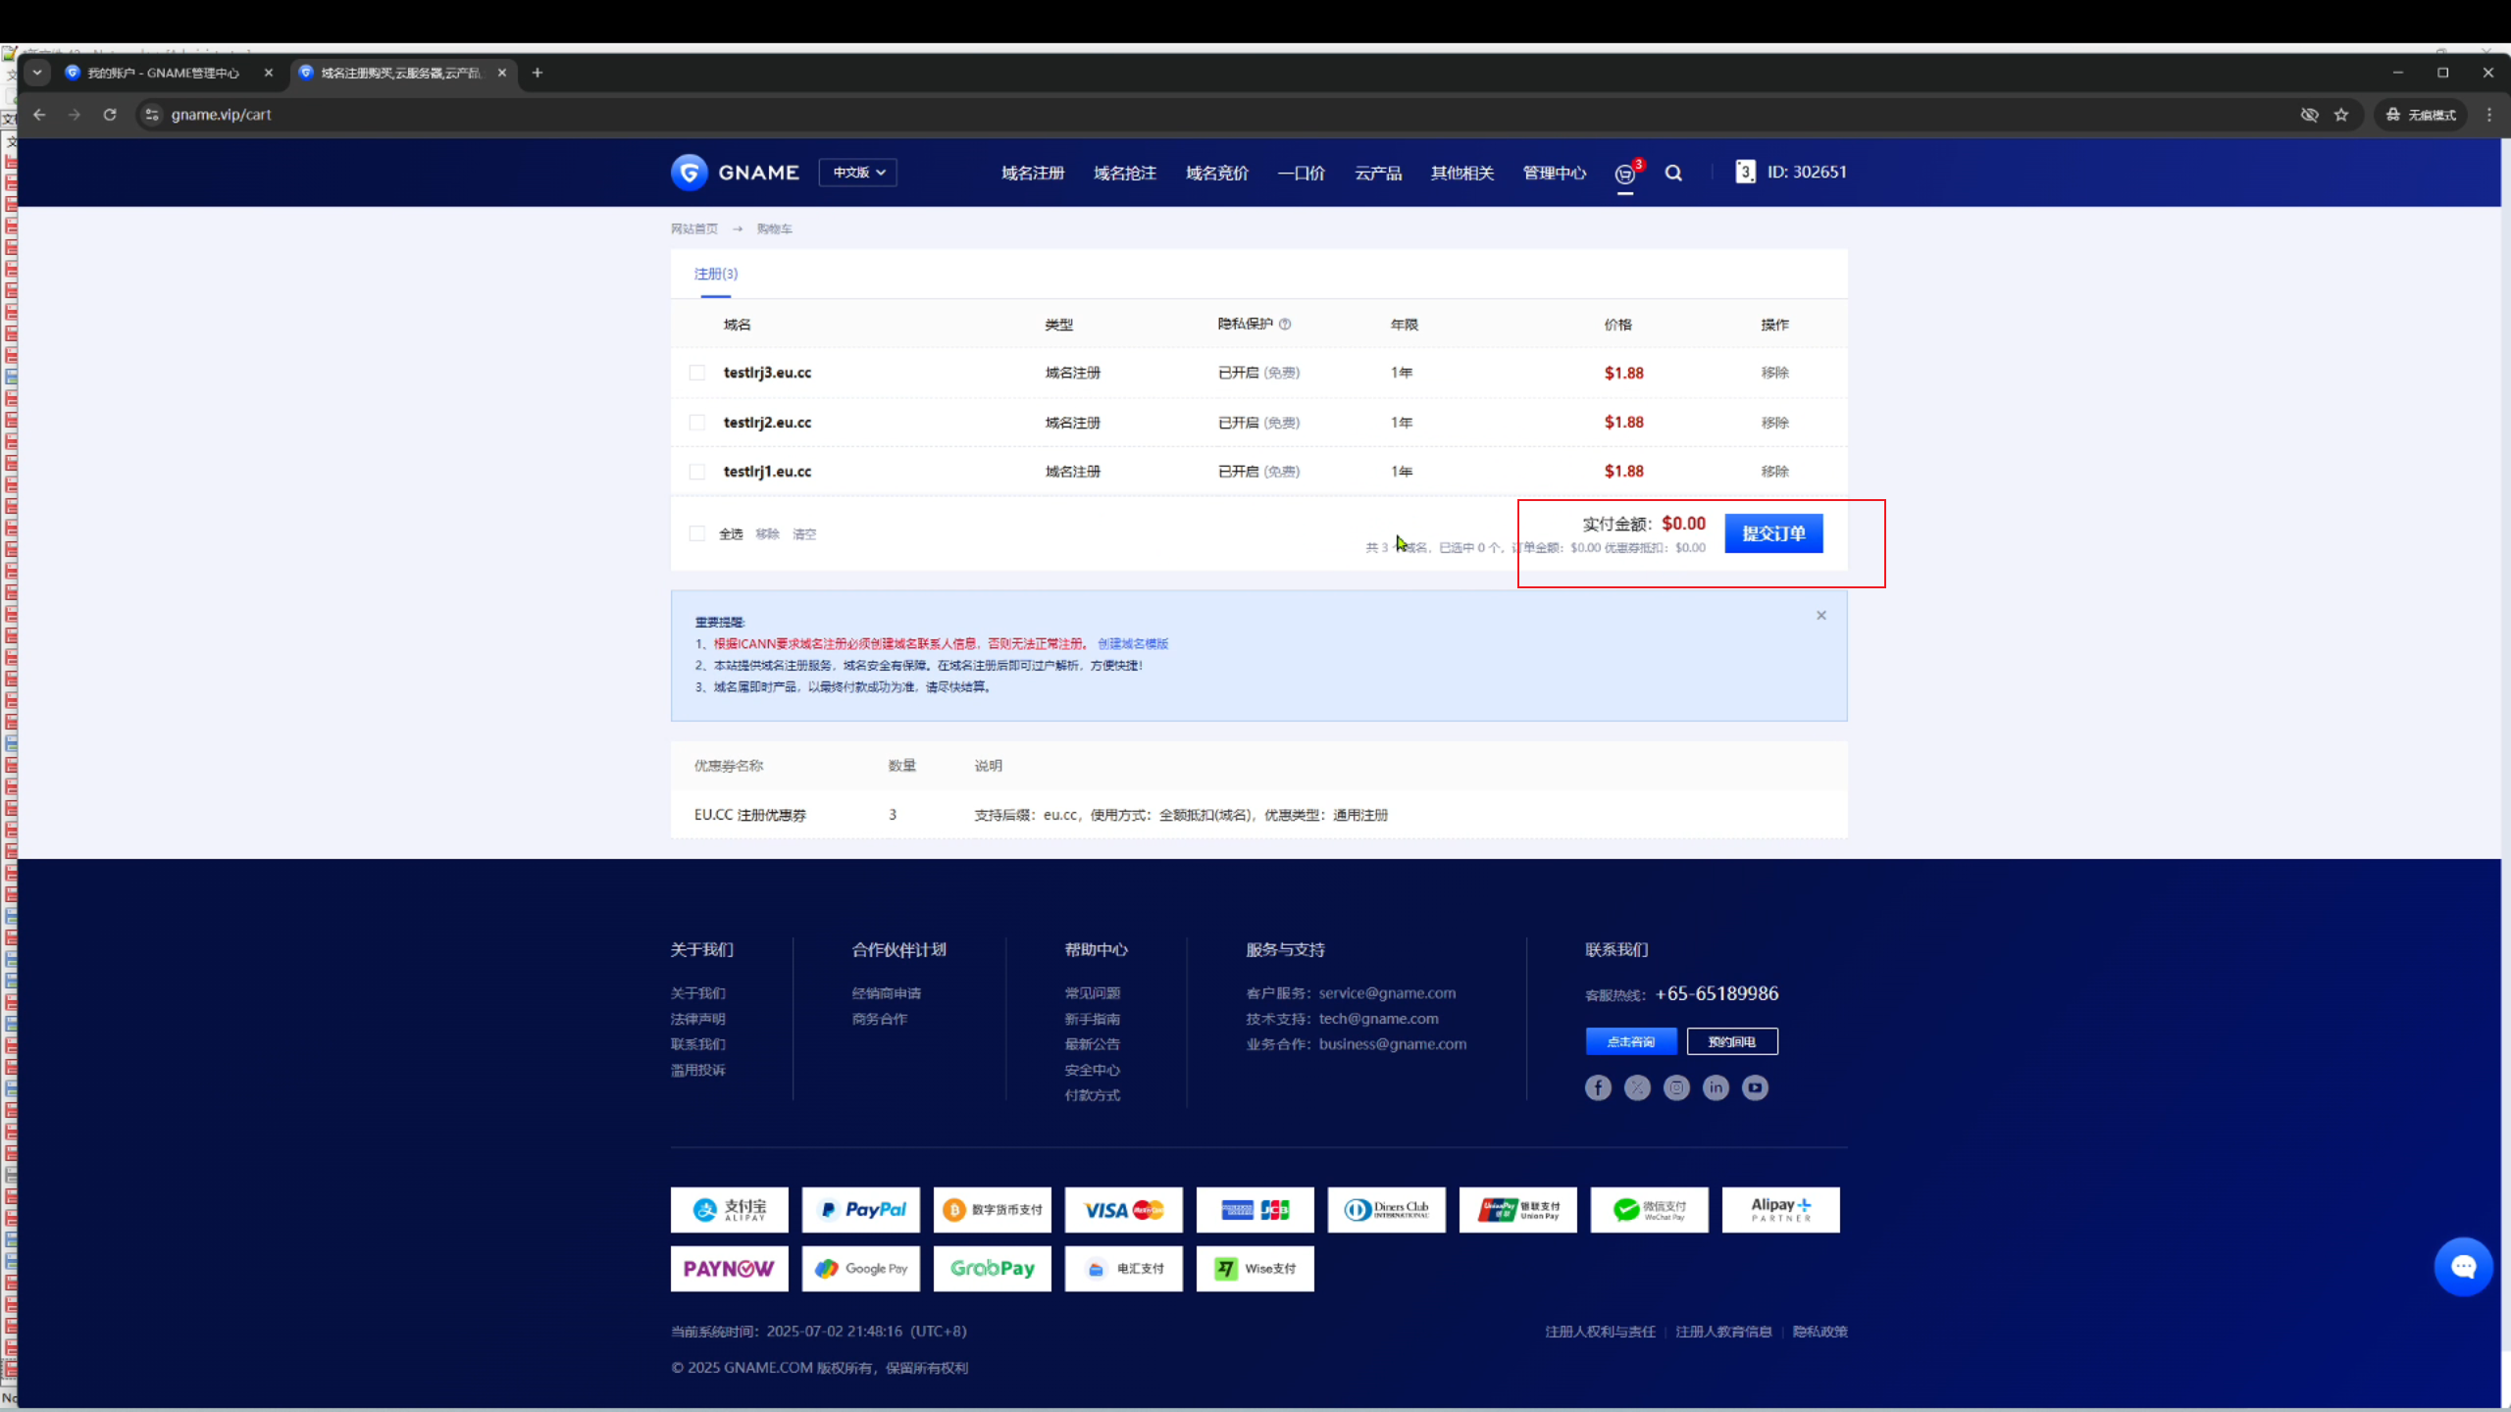Select the checkbox for testlrj3.eu.cc
The width and height of the screenshot is (2511, 1412).
pyautogui.click(x=697, y=373)
